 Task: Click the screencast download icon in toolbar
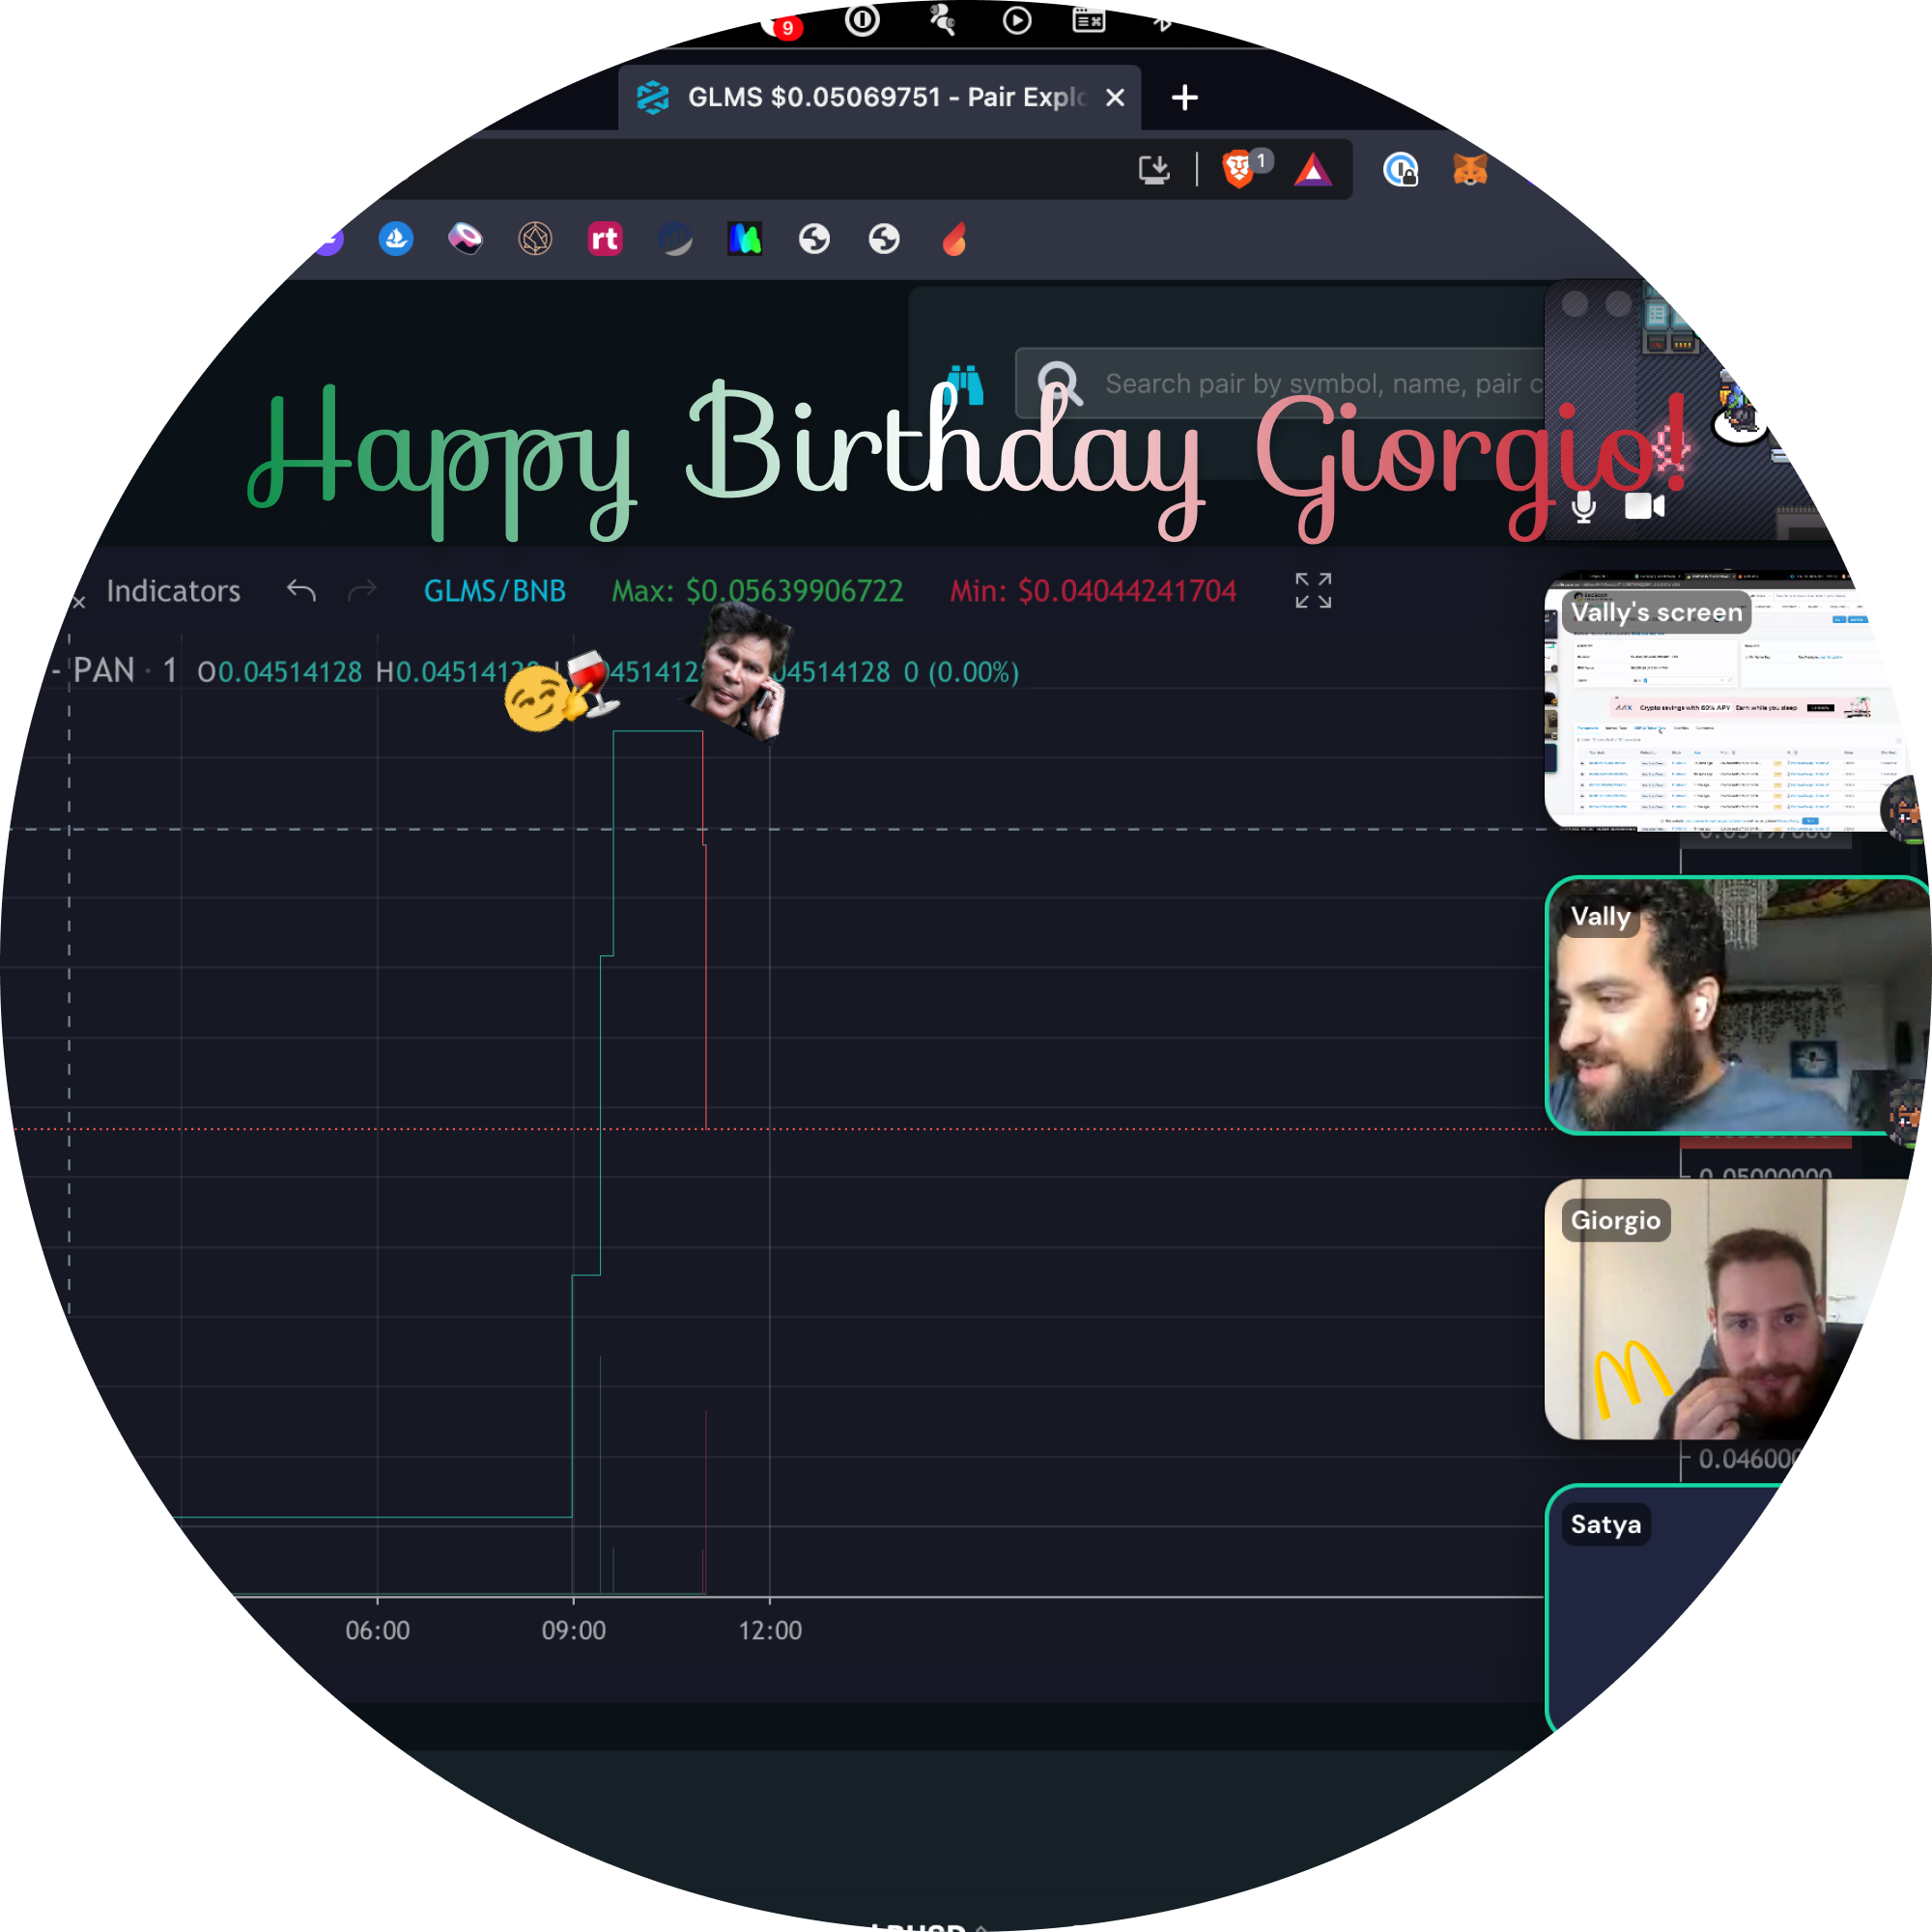tap(1155, 170)
